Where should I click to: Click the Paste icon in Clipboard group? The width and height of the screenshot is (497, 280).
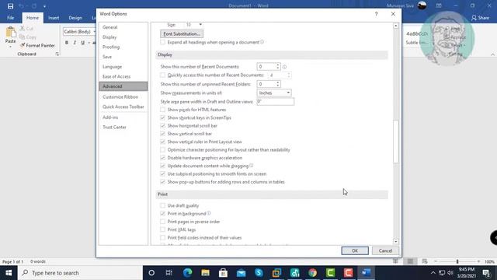click(10, 33)
